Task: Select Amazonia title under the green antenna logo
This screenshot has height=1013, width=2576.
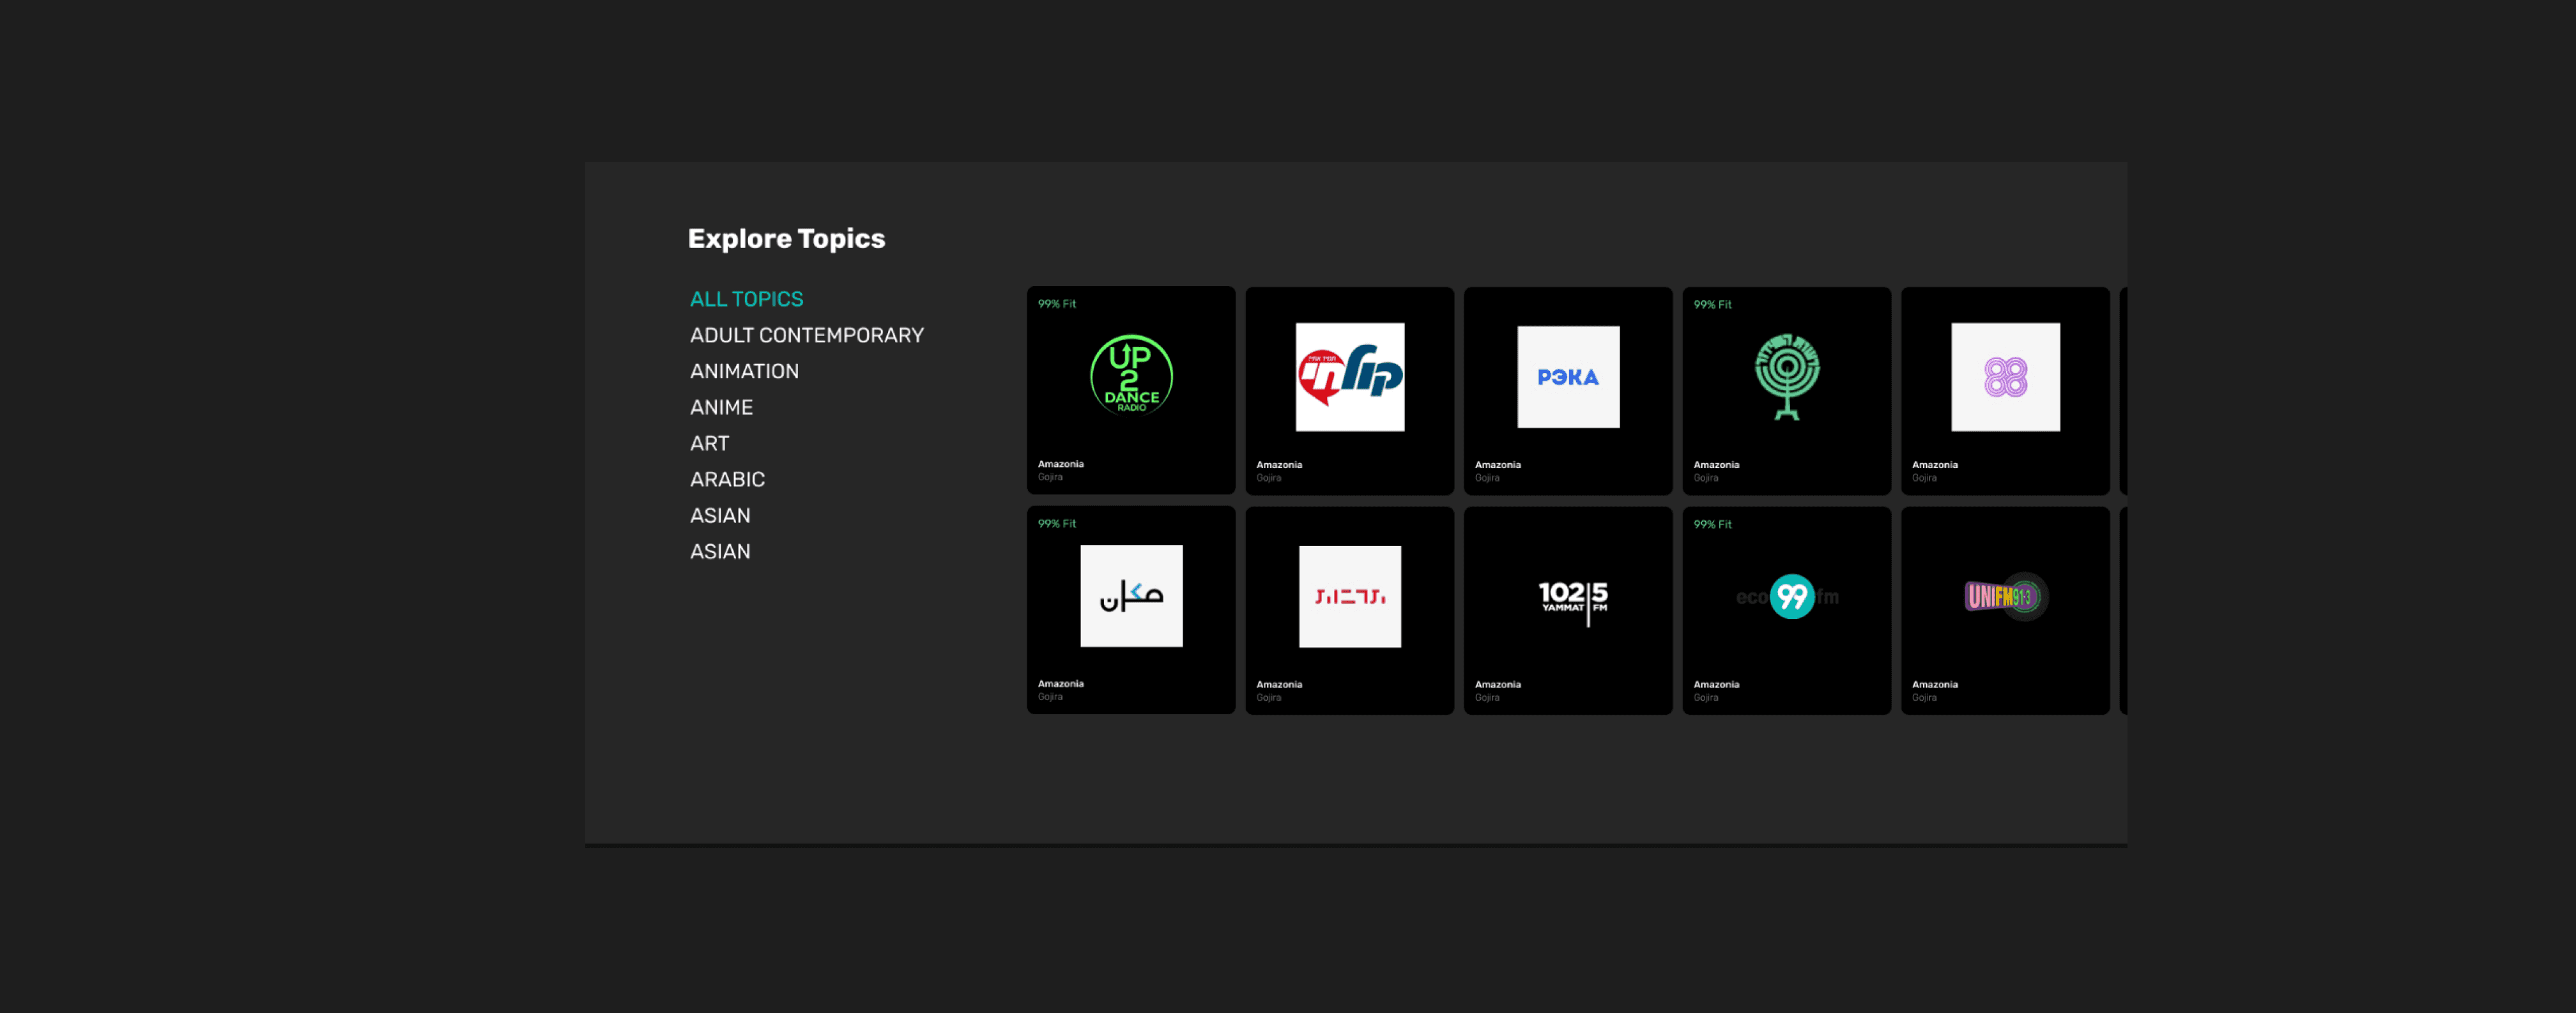Action: (x=1716, y=465)
